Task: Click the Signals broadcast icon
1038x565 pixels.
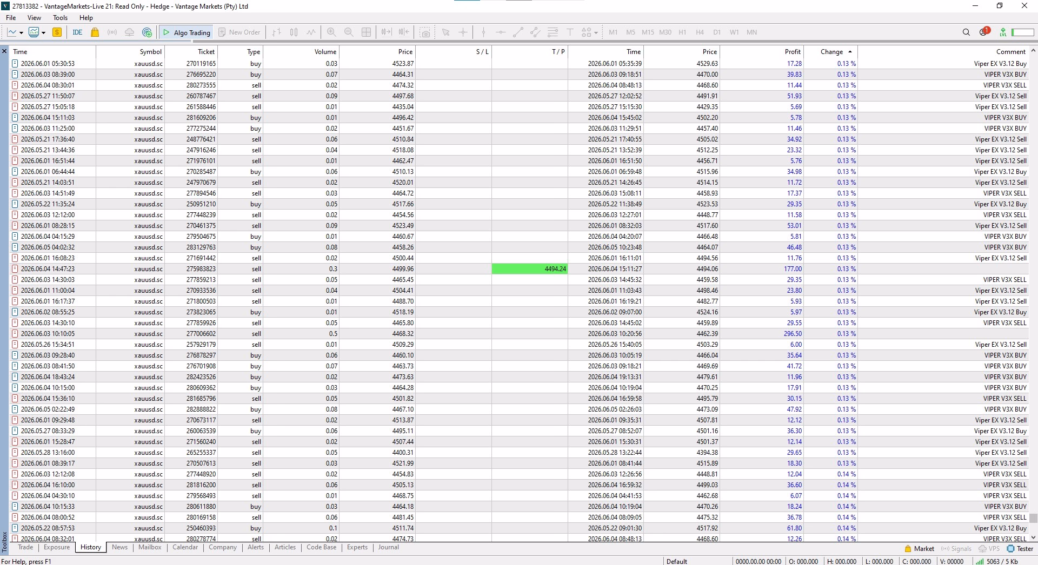Action: pos(112,32)
